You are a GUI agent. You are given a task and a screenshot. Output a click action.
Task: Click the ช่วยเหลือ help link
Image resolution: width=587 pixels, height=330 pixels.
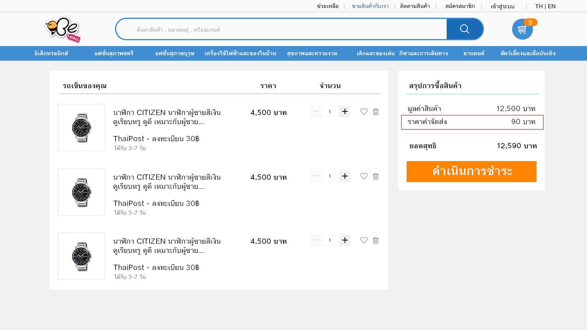[328, 6]
